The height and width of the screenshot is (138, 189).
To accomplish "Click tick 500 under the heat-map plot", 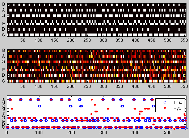I will pyautogui.click(x=168, y=86).
